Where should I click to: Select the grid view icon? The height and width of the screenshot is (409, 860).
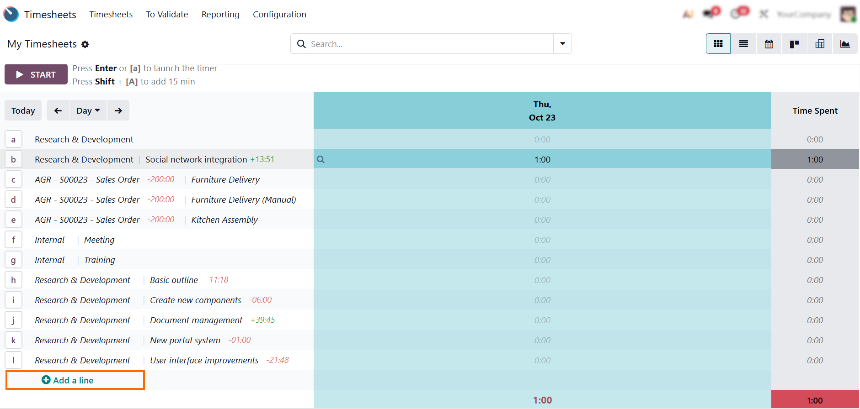[718, 44]
